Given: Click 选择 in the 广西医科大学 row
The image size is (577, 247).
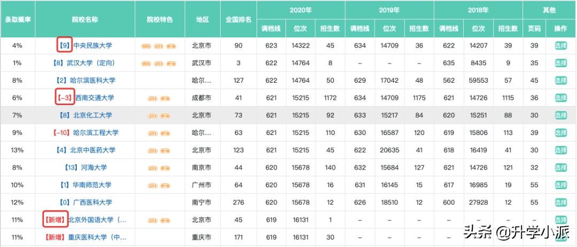Looking at the screenshot, I should tap(561, 202).
